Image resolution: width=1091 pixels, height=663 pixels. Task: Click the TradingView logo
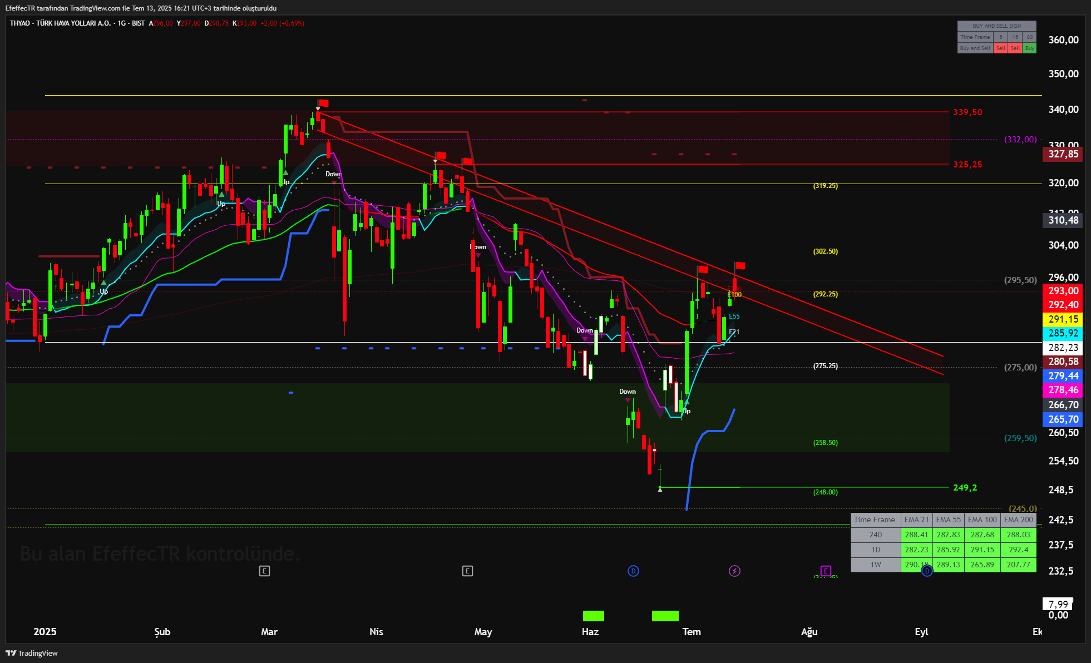(x=32, y=653)
